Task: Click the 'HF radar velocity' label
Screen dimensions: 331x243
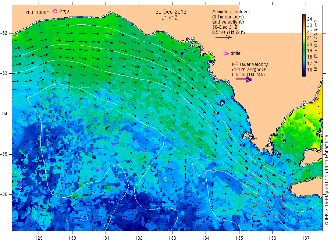Action: pos(250,64)
